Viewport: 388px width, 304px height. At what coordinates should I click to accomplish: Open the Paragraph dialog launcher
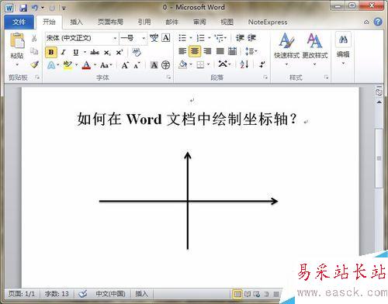[x=265, y=77]
